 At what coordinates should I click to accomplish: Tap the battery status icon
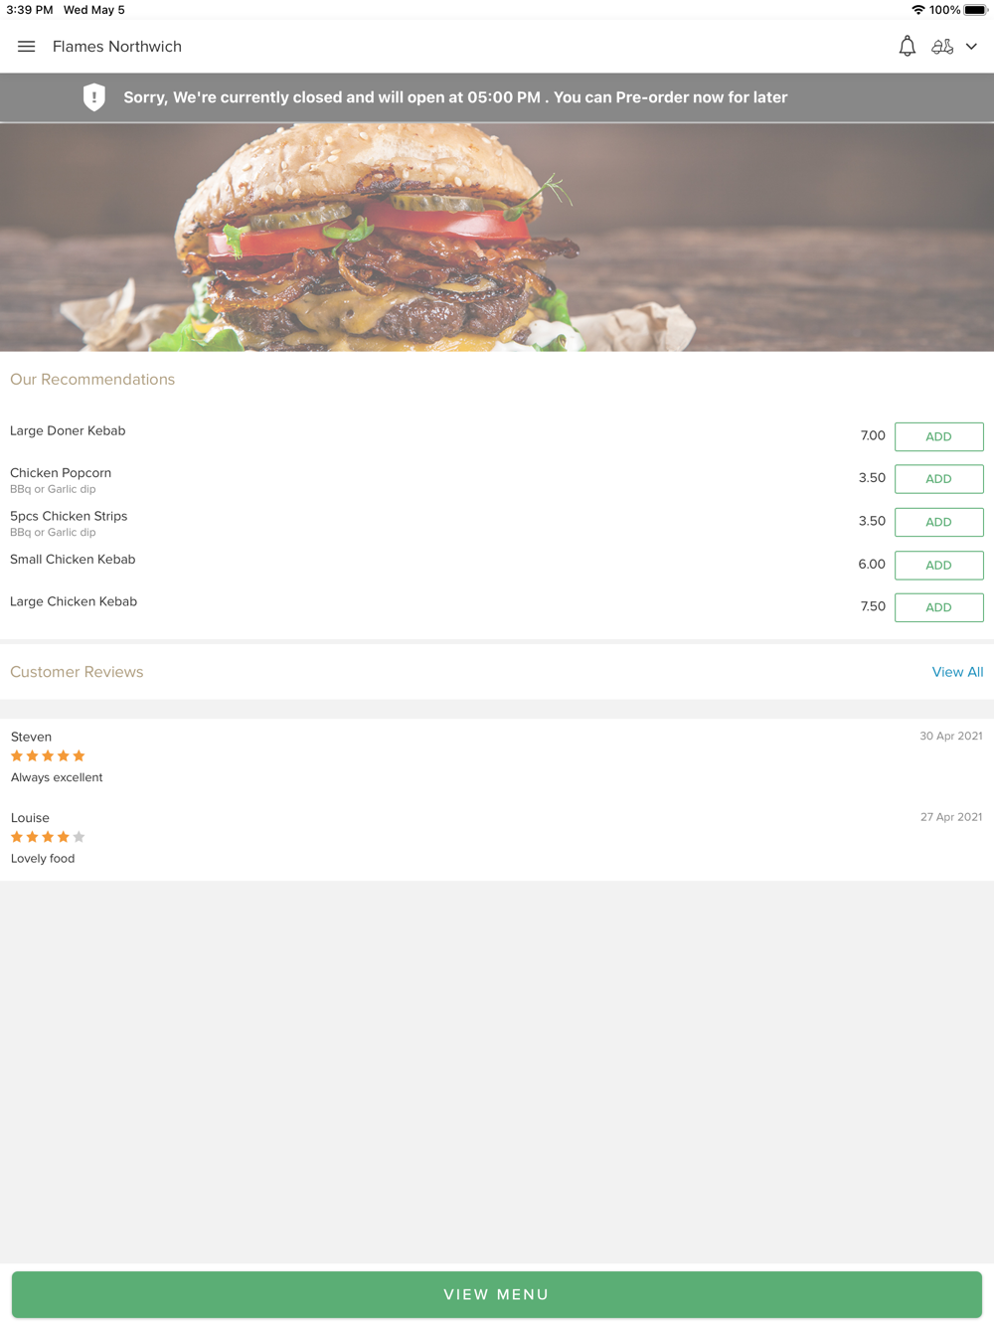point(975,10)
